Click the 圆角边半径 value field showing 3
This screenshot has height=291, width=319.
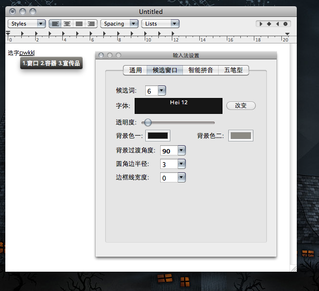169,164
